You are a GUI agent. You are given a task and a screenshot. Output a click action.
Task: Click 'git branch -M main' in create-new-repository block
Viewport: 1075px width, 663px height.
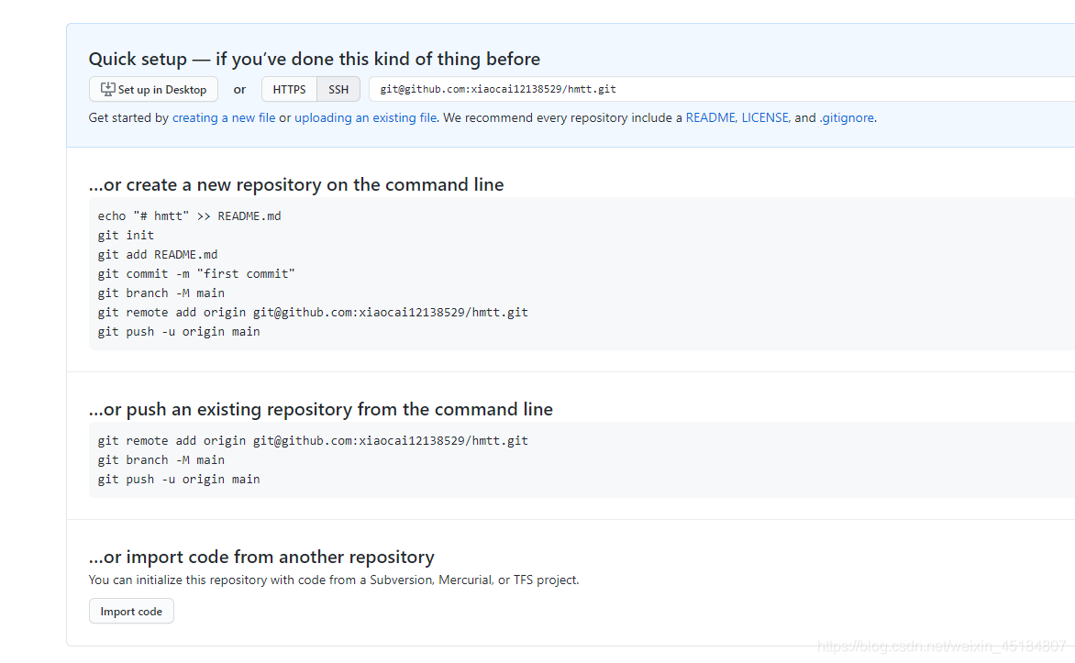[161, 293]
